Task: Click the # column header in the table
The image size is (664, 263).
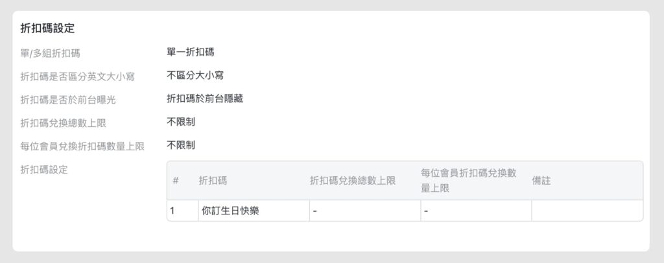Action: pyautogui.click(x=176, y=181)
